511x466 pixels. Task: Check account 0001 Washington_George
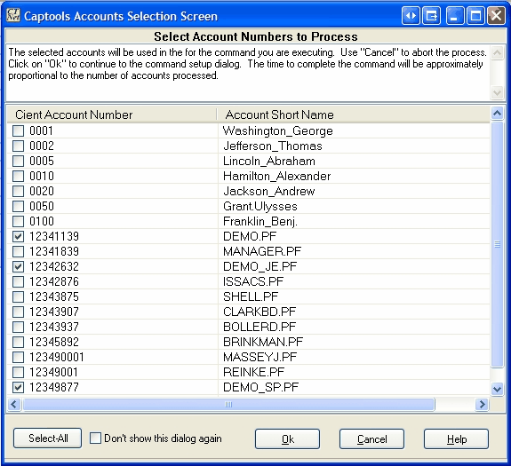coord(19,130)
